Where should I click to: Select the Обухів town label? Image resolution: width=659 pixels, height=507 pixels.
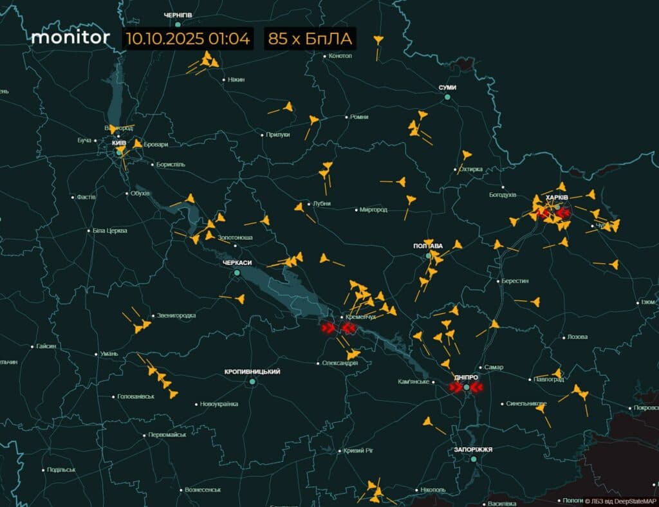(x=140, y=194)
